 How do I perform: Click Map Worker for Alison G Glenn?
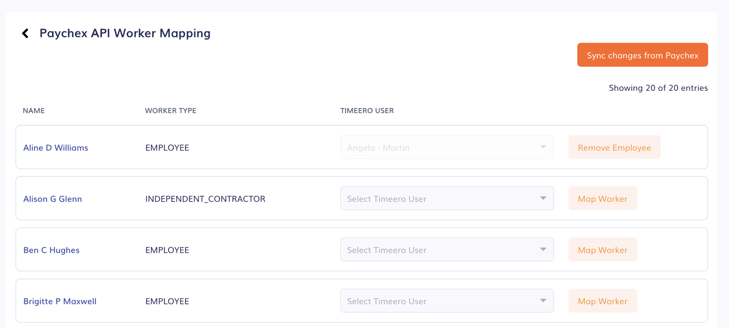[603, 198]
